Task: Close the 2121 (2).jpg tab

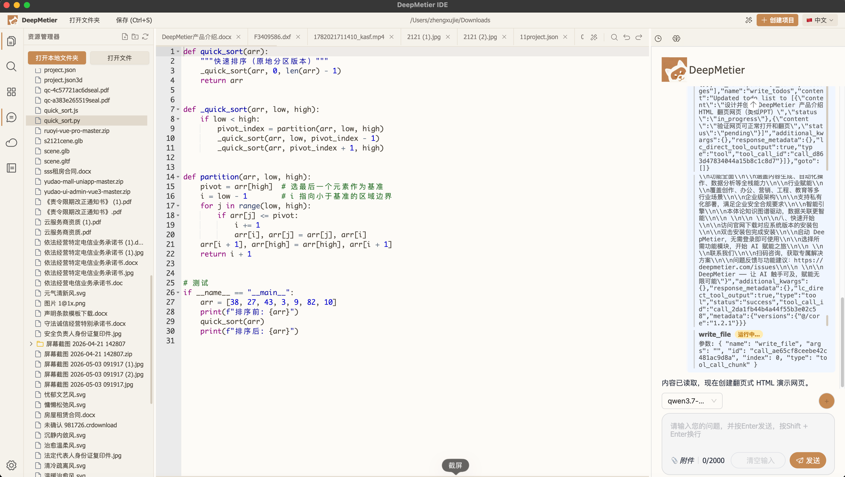Action: coord(504,37)
